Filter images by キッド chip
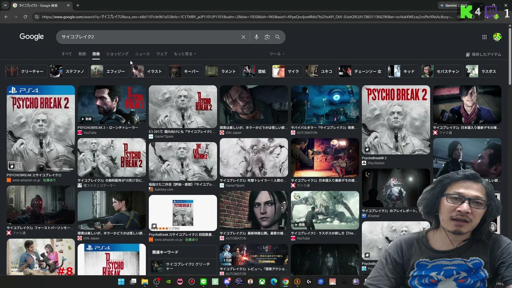The image size is (512, 288). point(403,71)
